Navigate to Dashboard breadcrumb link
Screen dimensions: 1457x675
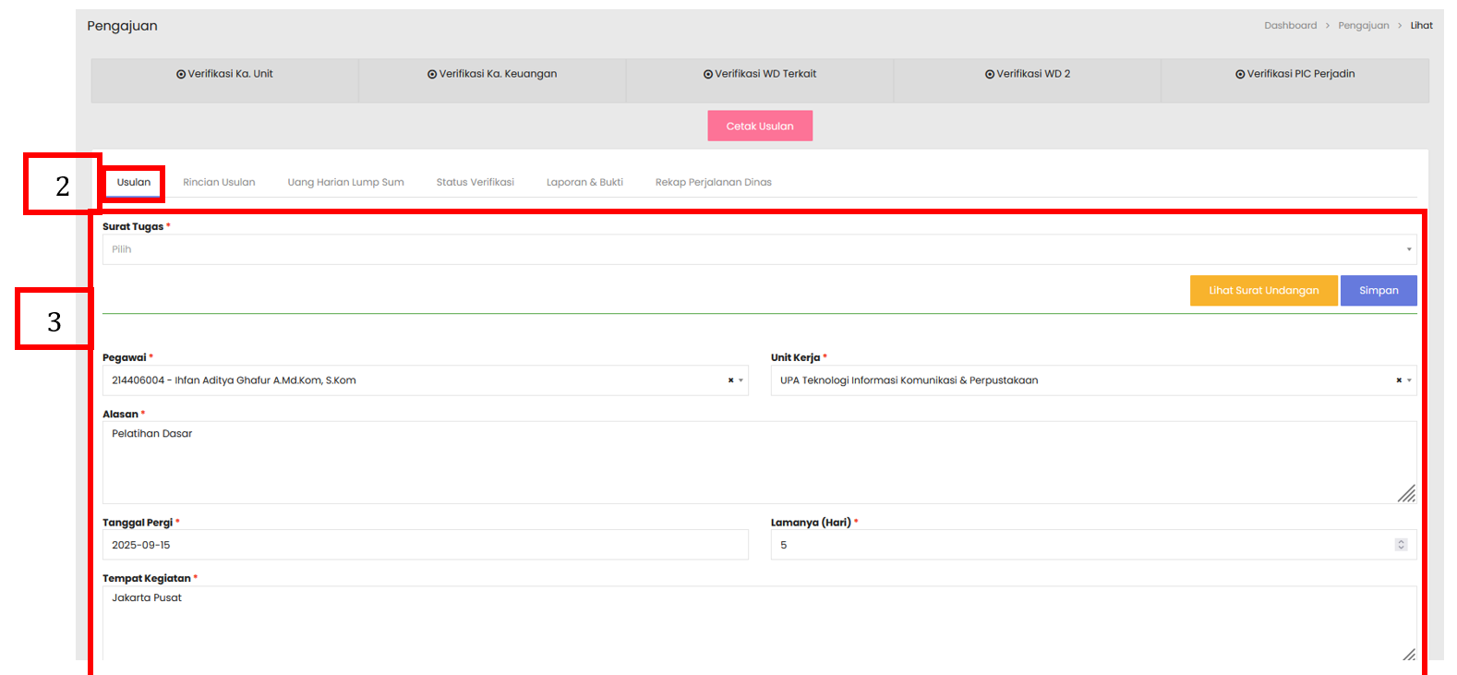pyautogui.click(x=1290, y=26)
